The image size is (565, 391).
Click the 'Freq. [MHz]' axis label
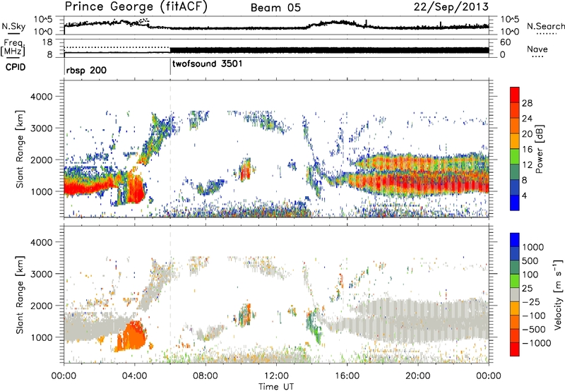pyautogui.click(x=13, y=47)
